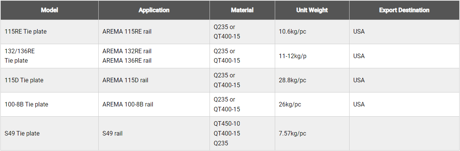This screenshot has width=460, height=151.
Task: Select the 115RE Tie plate cell
Action: (x=49, y=32)
